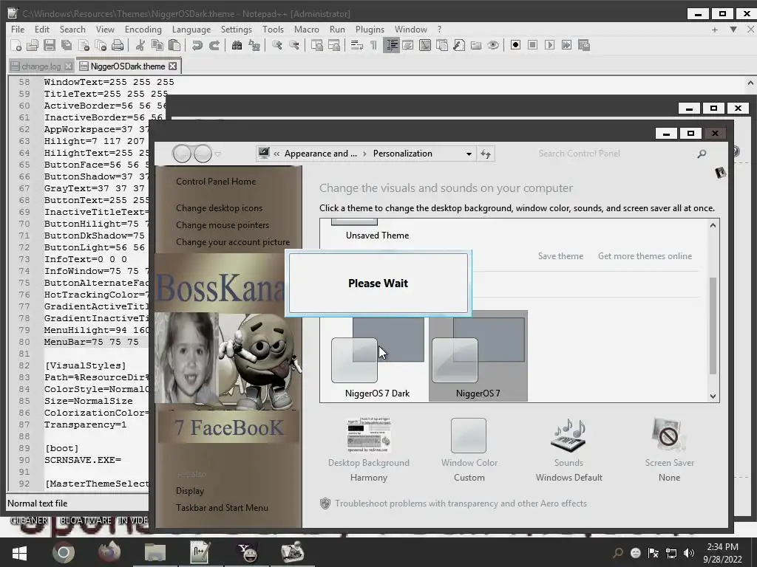Click the theme list vertical scrollbar thumb

pos(713,326)
